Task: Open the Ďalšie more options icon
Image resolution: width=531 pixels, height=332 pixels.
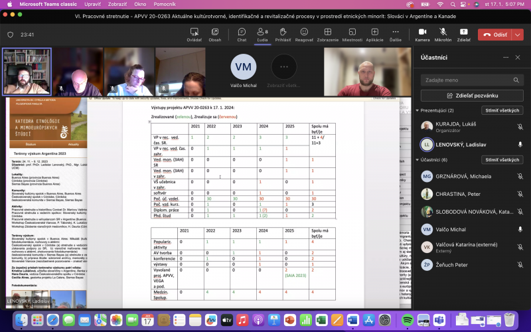Action: (x=395, y=33)
